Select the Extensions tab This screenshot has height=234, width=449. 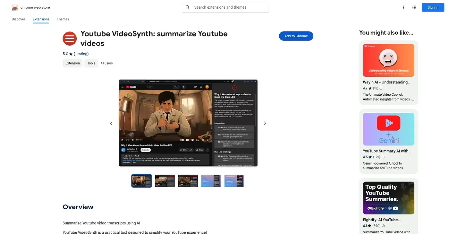pyautogui.click(x=41, y=19)
